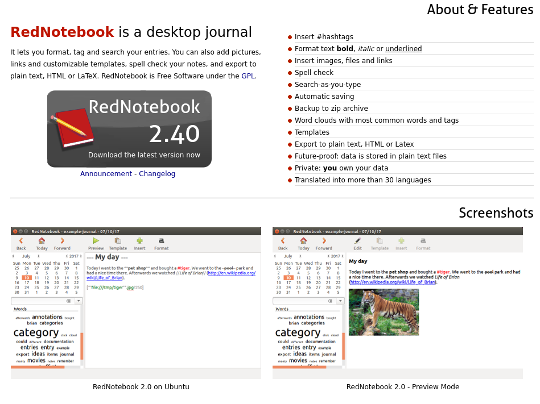Click the big word 'category' in the Ubuntu word cloud

coord(36,333)
